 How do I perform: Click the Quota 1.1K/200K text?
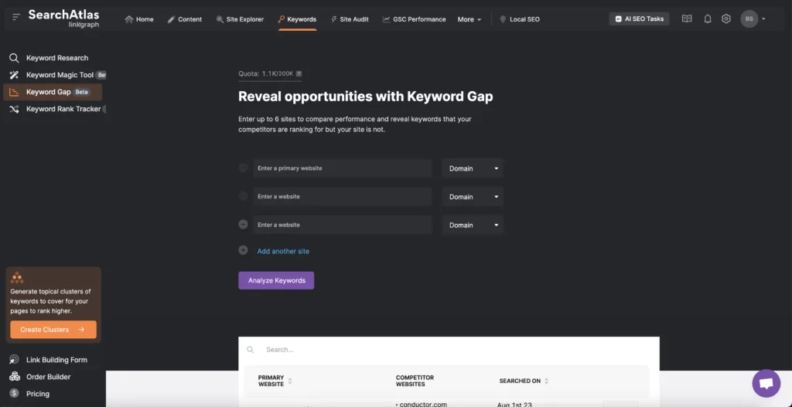[266, 73]
